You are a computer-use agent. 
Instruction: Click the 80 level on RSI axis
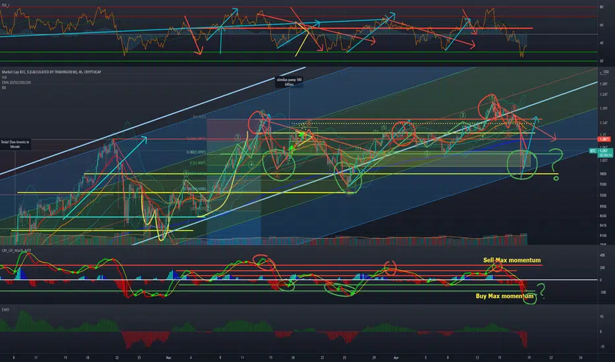[602, 7]
